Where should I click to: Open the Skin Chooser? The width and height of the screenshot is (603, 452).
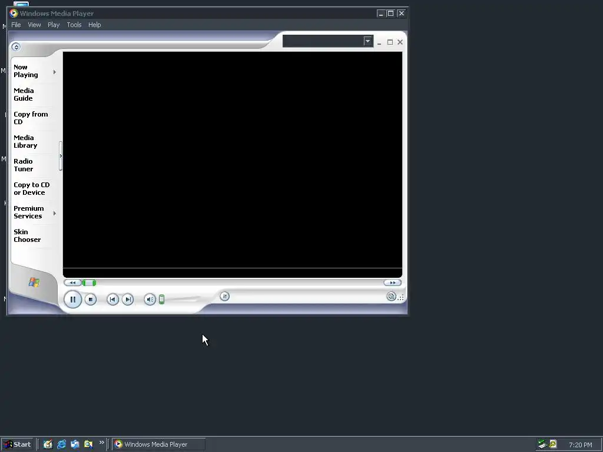pos(27,235)
